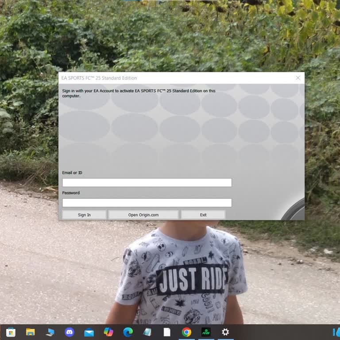Click the 'Email or ID' label
The width and height of the screenshot is (340, 340).
(72, 173)
